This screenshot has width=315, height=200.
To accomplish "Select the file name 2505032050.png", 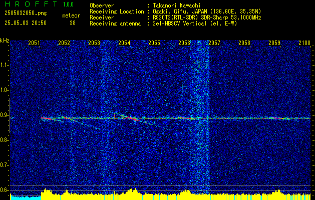I will (x=26, y=13).
